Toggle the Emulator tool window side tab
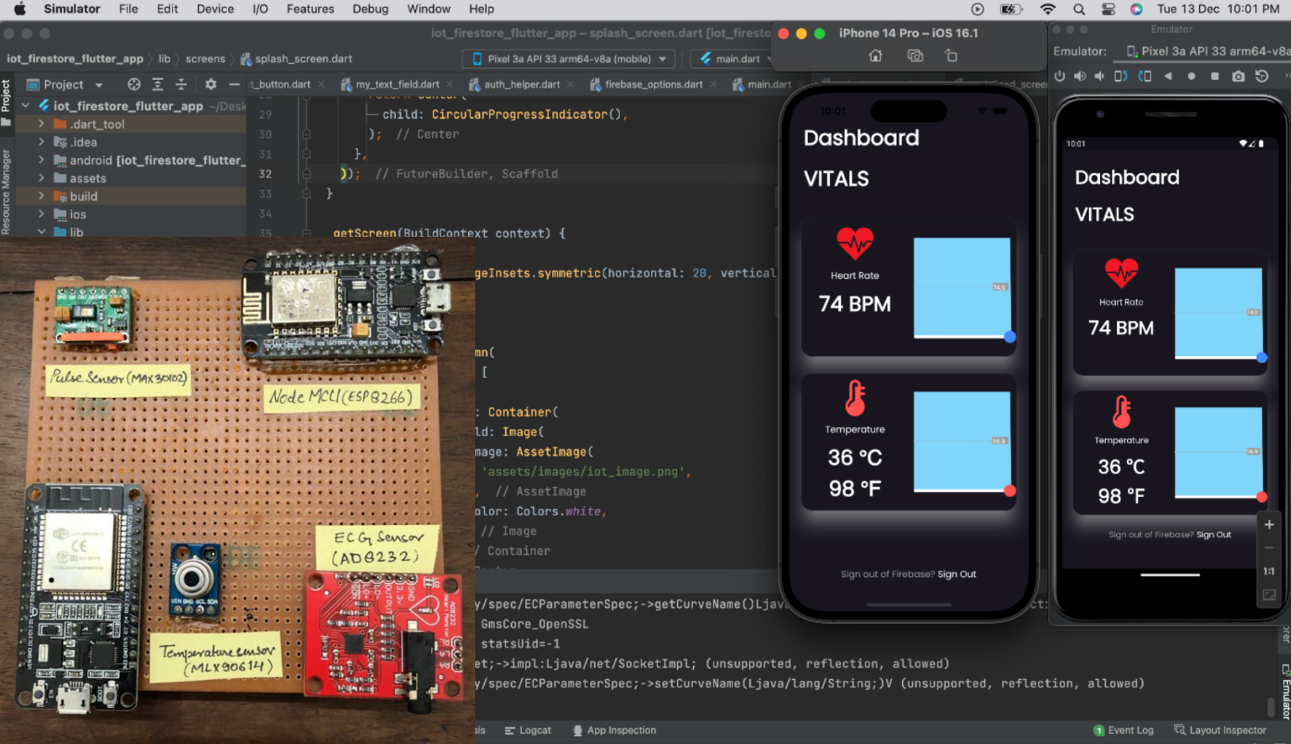Image resolution: width=1291 pixels, height=744 pixels. [1285, 689]
